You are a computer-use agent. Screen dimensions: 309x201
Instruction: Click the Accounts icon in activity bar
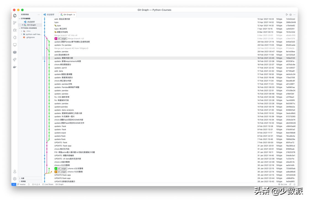point(15,171)
